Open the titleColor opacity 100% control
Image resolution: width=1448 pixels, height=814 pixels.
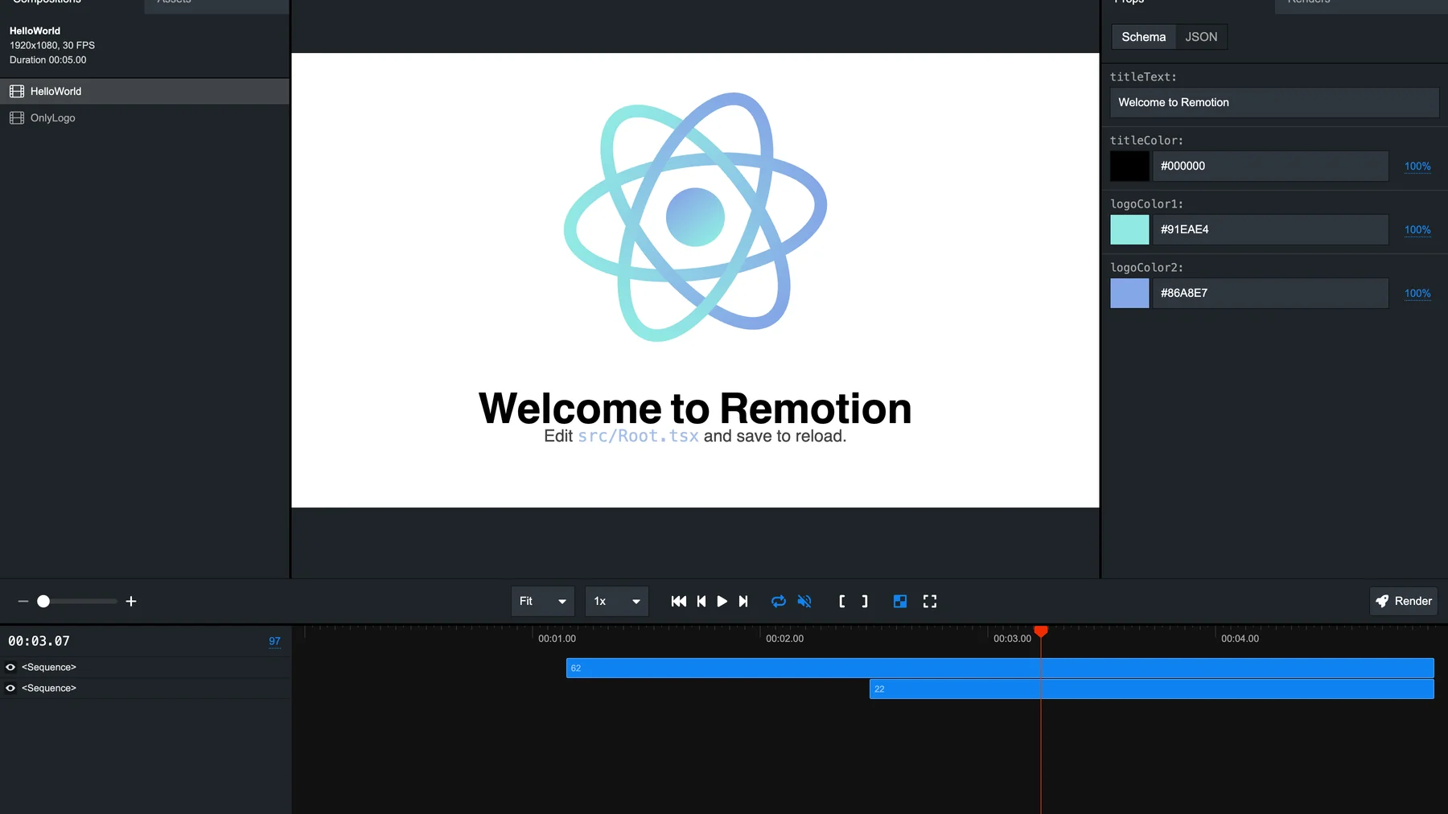(1417, 166)
